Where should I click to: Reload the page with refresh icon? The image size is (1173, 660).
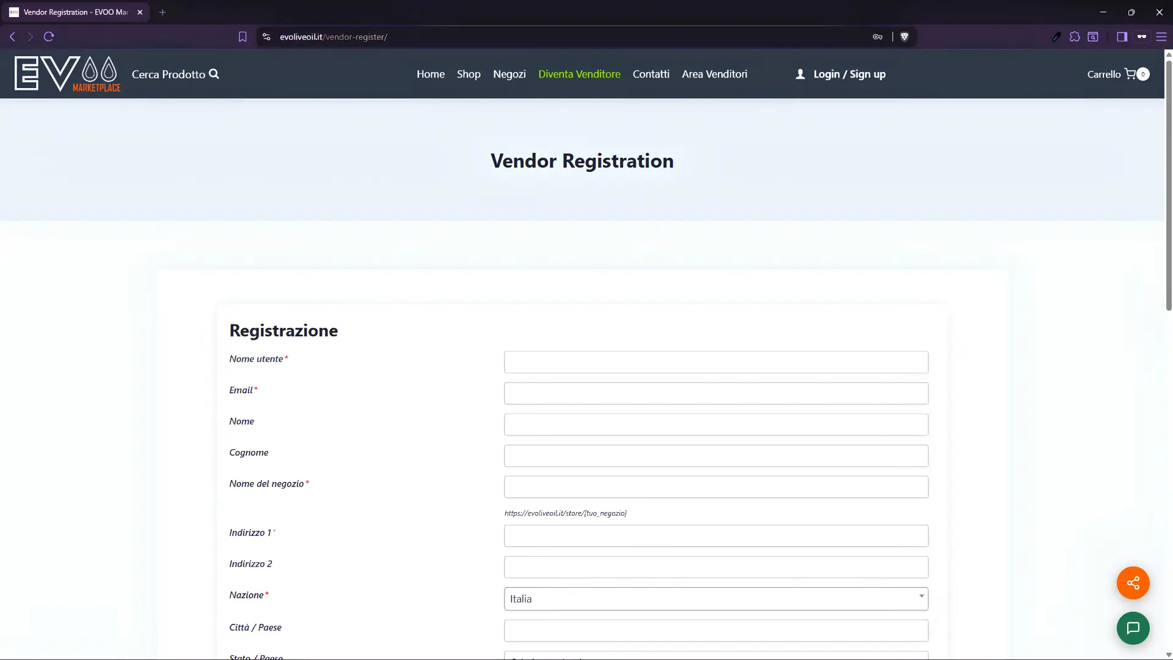pos(49,37)
